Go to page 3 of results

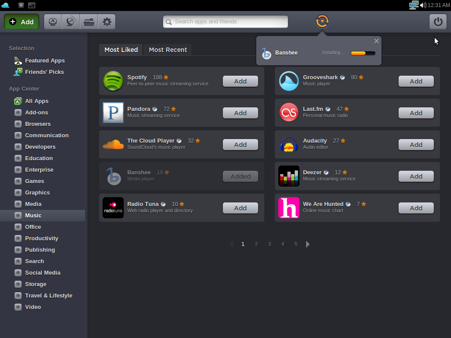tap(269, 244)
